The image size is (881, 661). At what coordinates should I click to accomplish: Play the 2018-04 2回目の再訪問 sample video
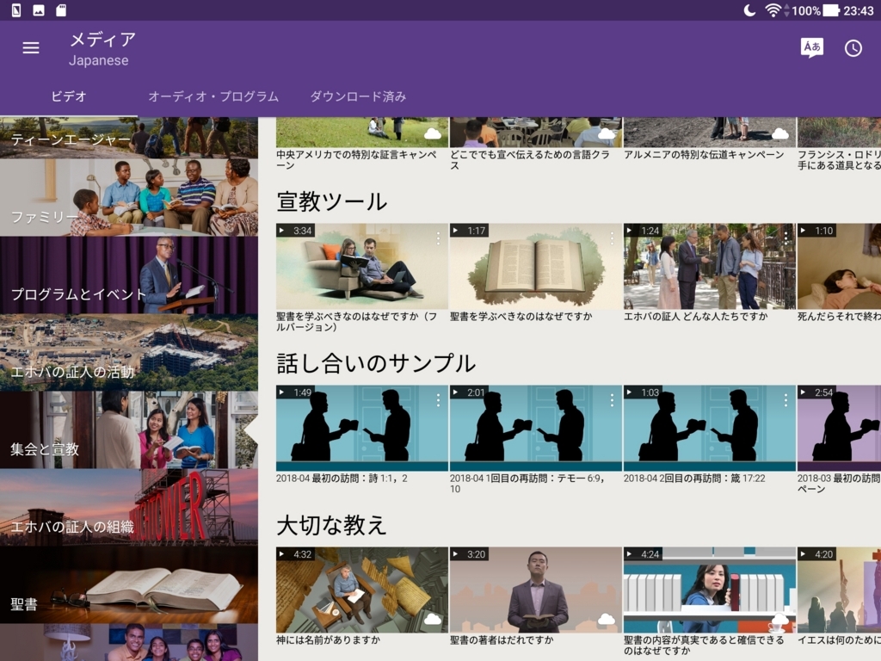[x=709, y=428]
